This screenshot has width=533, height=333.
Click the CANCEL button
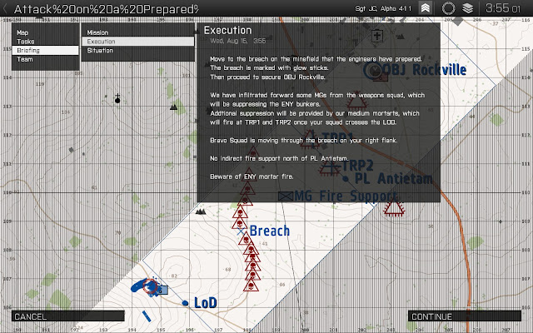pyautogui.click(x=68, y=316)
